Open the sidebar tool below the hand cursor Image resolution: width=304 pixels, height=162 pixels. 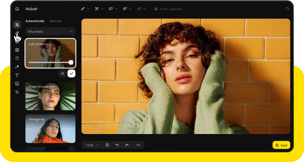coord(17,50)
